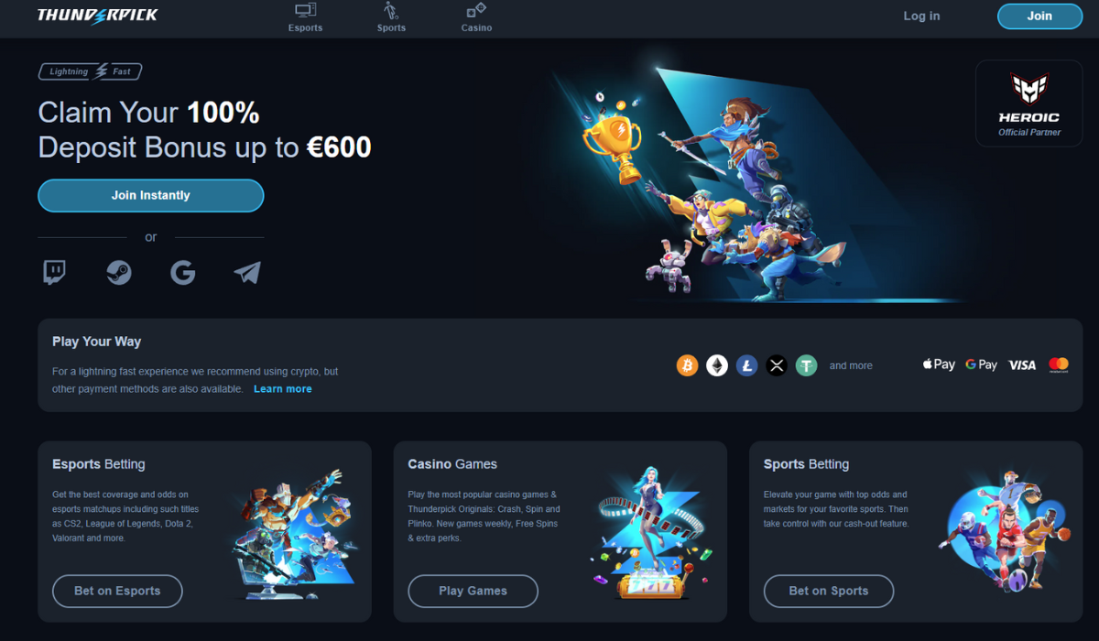Open the Casino section in top navigation
The height and width of the screenshot is (641, 1099).
pos(476,17)
